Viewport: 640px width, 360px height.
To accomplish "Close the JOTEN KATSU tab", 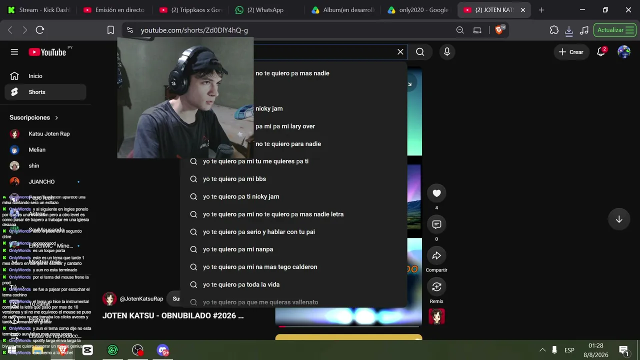I will click(523, 10).
